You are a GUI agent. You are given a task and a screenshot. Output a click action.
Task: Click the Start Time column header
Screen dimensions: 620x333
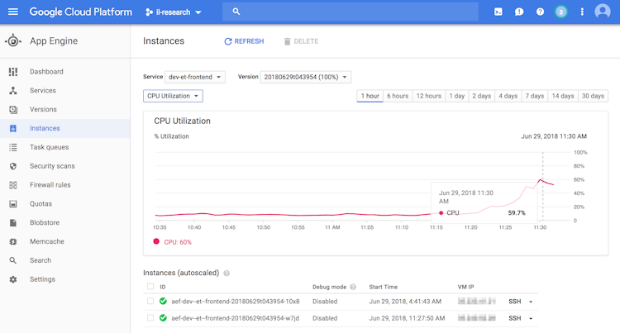click(383, 287)
